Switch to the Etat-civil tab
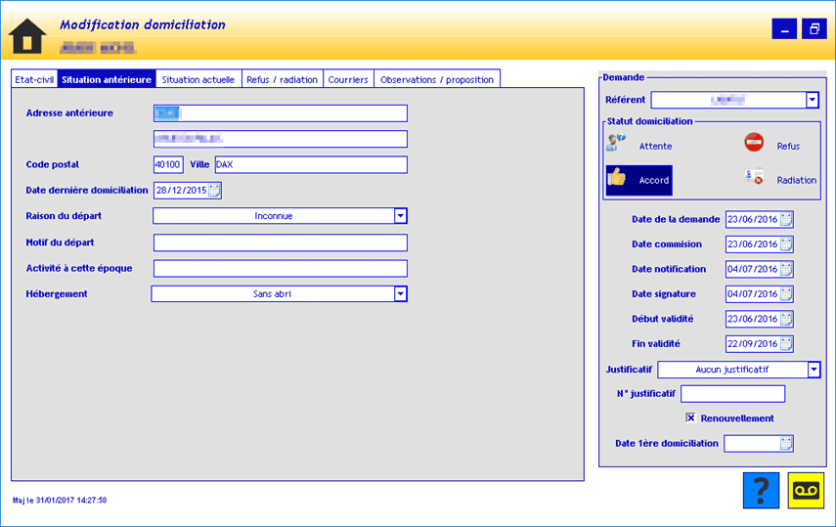The image size is (836, 527). 33,79
